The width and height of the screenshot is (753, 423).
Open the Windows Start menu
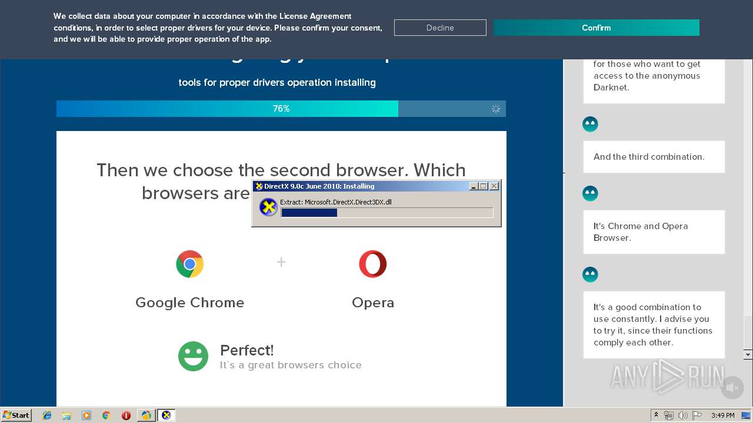[x=16, y=415]
